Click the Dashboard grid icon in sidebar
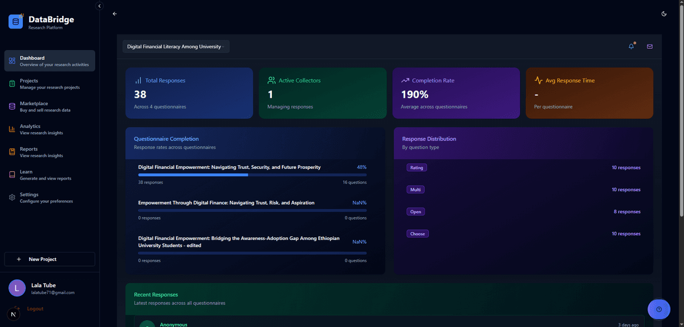Screen dimensions: 684x327 click(x=12, y=61)
